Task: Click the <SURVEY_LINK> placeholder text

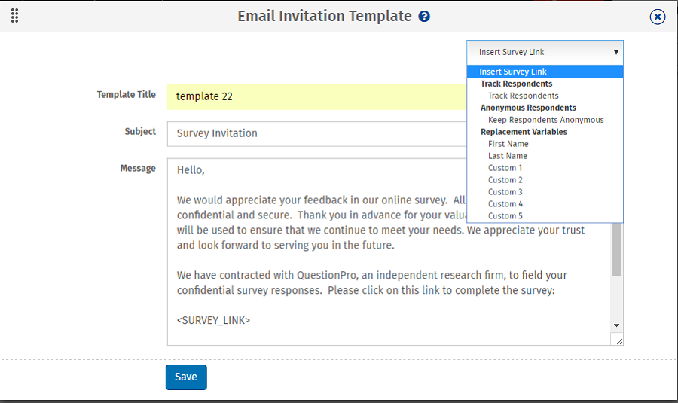Action: point(213,320)
